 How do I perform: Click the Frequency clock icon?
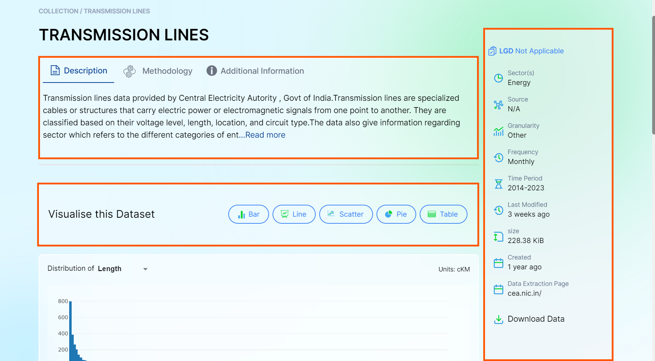coord(498,157)
